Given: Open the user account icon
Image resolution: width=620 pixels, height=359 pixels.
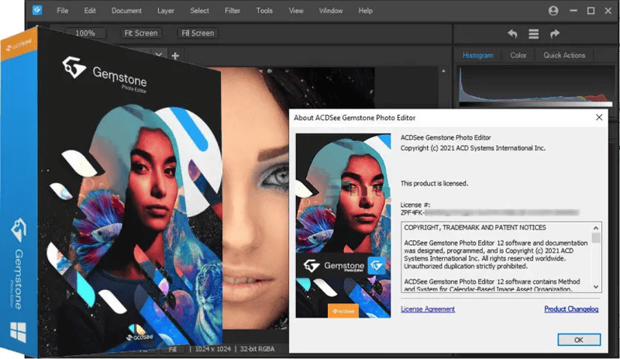Looking at the screenshot, I should click(553, 11).
